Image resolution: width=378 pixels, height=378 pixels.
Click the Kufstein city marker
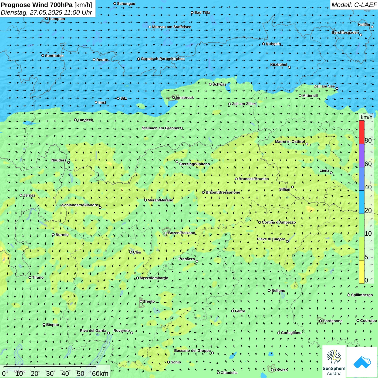click(x=264, y=44)
